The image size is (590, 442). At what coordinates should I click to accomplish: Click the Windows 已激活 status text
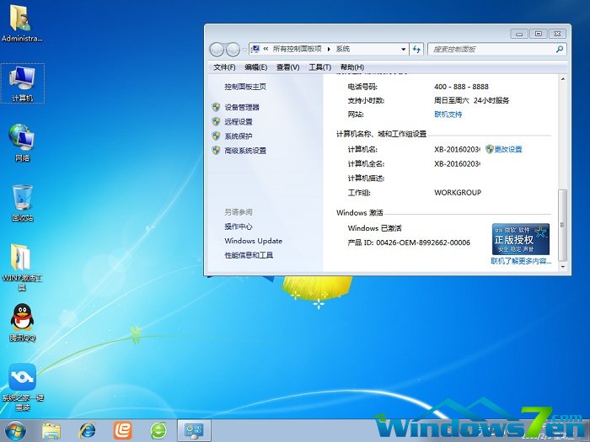coord(374,228)
